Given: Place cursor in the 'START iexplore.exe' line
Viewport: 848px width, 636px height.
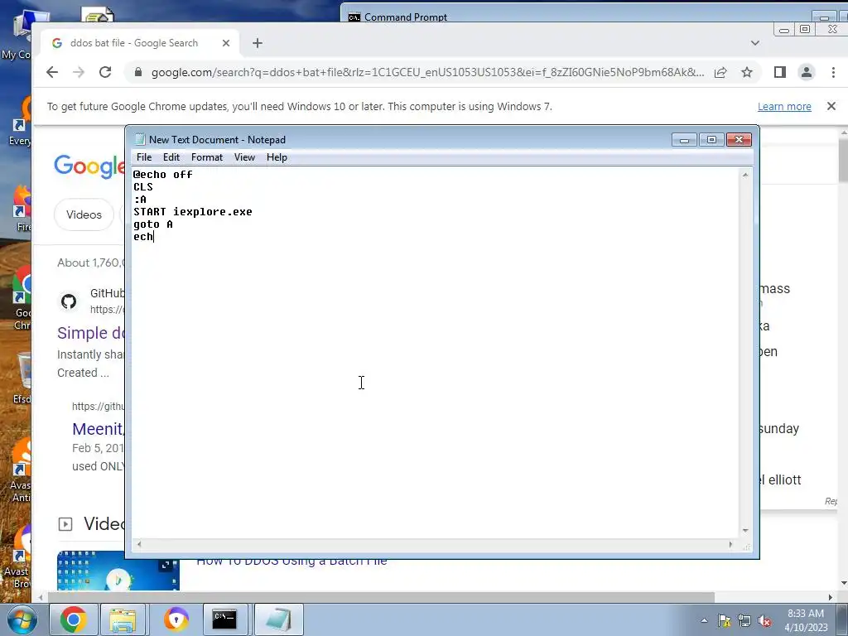Looking at the screenshot, I should tap(192, 212).
